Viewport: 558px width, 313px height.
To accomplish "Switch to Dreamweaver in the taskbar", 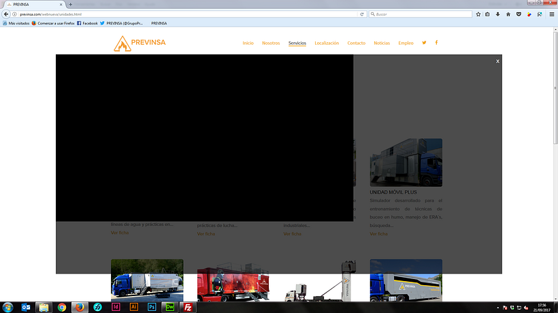I will tap(169, 308).
